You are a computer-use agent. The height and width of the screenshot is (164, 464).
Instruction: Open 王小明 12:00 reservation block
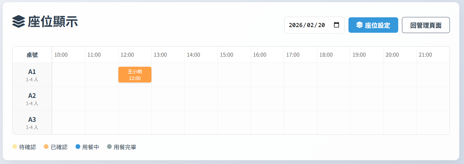[x=135, y=75]
